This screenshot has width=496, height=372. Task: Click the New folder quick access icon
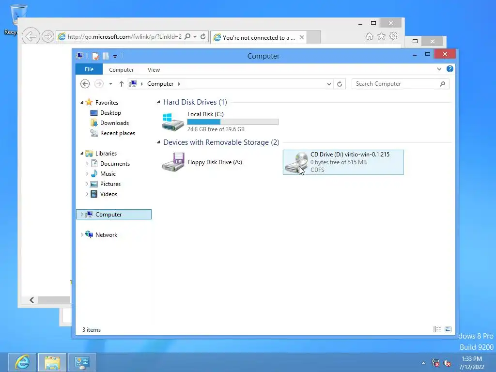106,56
